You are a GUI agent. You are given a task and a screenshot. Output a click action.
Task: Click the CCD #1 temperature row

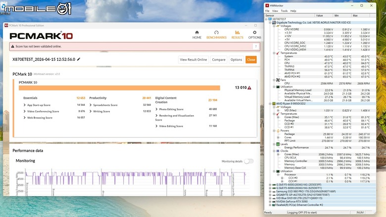pyautogui.click(x=327, y=128)
